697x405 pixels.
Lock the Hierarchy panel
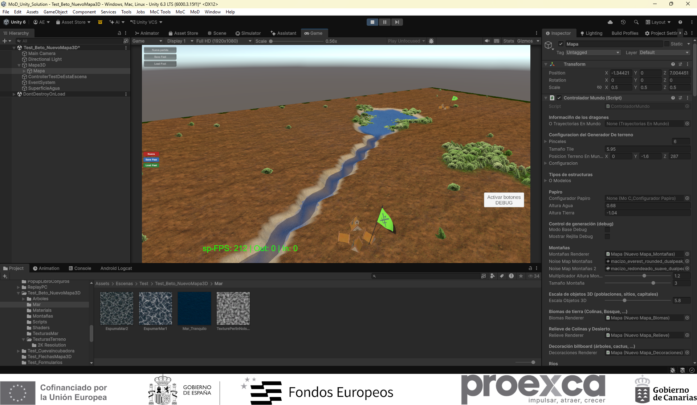tap(119, 33)
